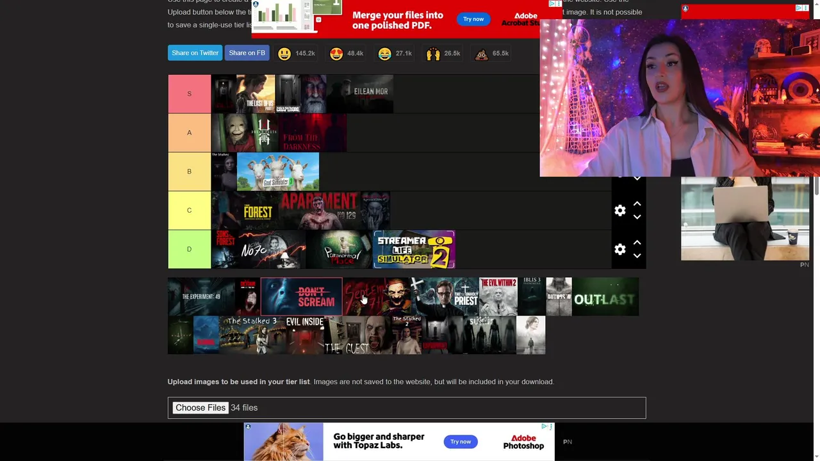This screenshot has height=461, width=820.
Task: Open settings gear for tier D row
Action: 619,250
